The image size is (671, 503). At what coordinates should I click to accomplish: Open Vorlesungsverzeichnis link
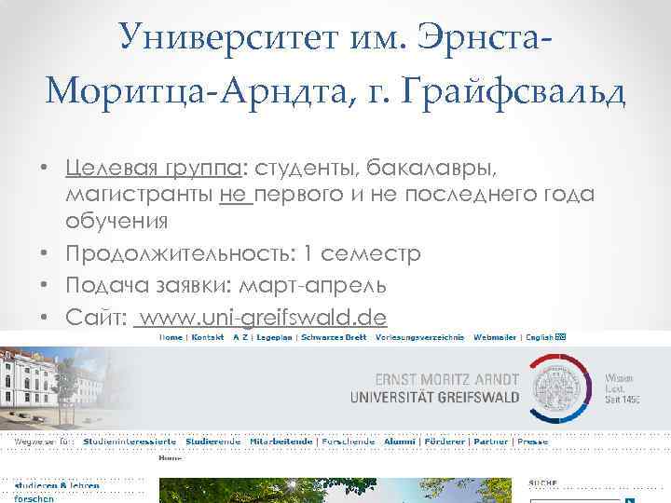[x=419, y=337]
